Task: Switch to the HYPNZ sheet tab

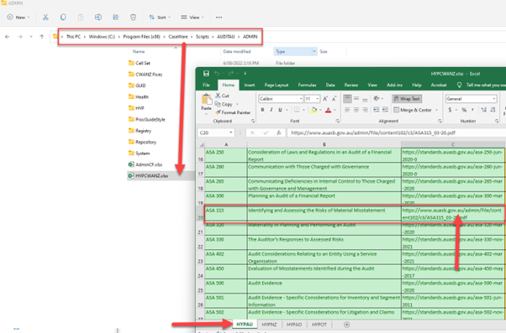Action: [x=269, y=325]
